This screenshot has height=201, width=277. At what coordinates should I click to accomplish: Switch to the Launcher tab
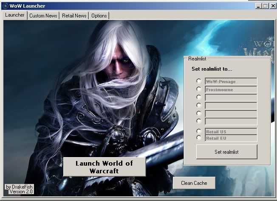(15, 15)
